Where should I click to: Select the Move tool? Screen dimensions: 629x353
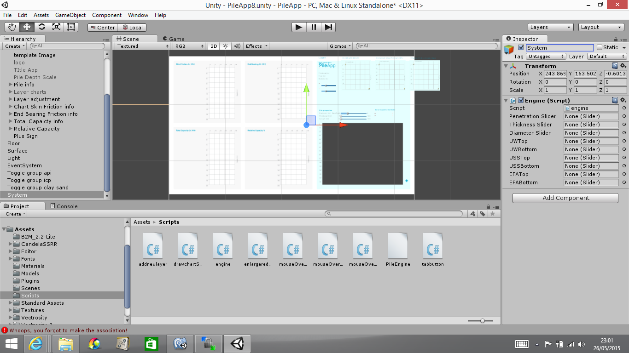(x=27, y=27)
